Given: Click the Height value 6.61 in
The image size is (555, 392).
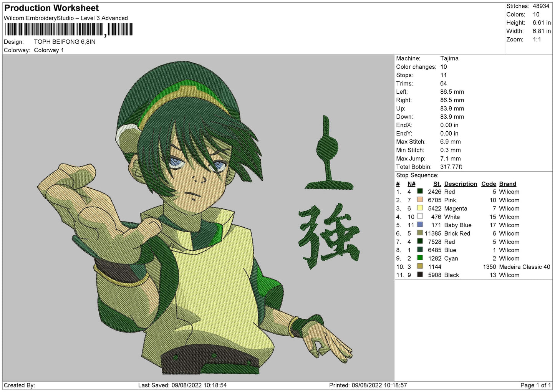Looking at the screenshot, I should pyautogui.click(x=542, y=23).
